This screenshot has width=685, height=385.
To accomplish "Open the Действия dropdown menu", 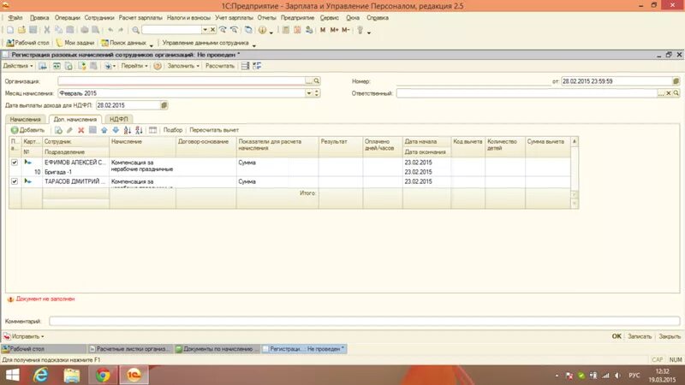I will (x=18, y=66).
